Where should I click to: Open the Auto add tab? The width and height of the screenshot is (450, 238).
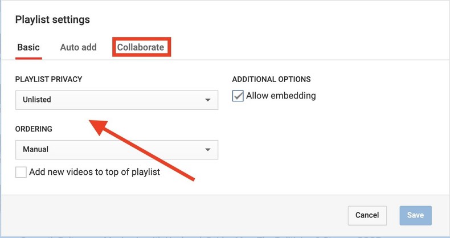78,47
